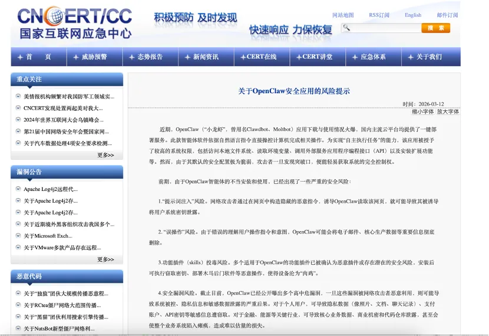Screen dimensions: 489x336
Task: Switch to the English version link
Action: click(413, 15)
